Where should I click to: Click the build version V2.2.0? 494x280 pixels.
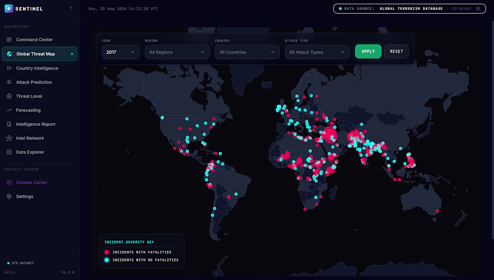pyautogui.click(x=68, y=272)
